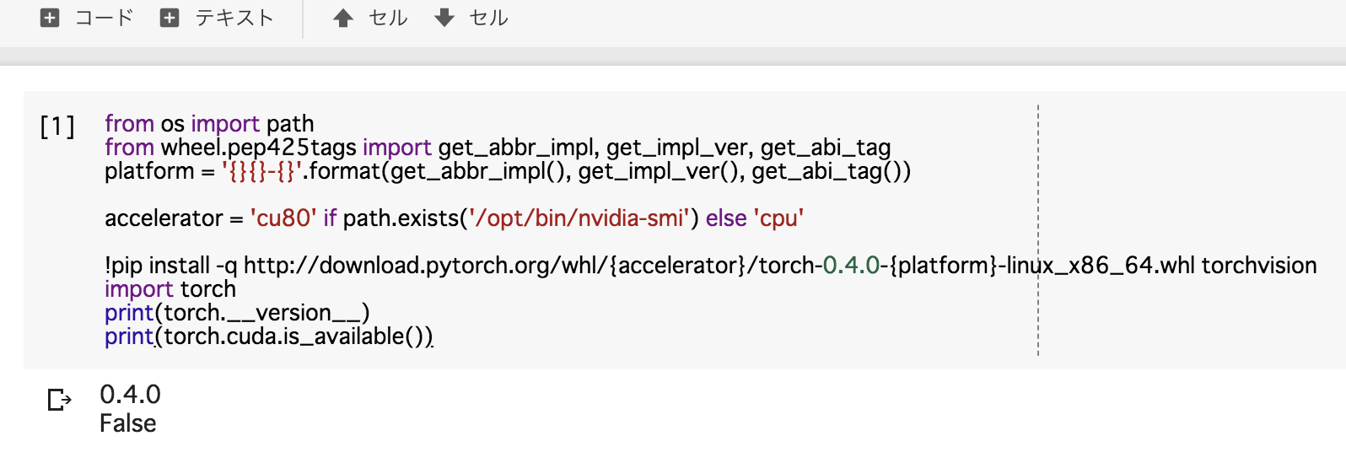The height and width of the screenshot is (452, 1346).
Task: Click print(torch.__version__) statement
Action: point(237,313)
